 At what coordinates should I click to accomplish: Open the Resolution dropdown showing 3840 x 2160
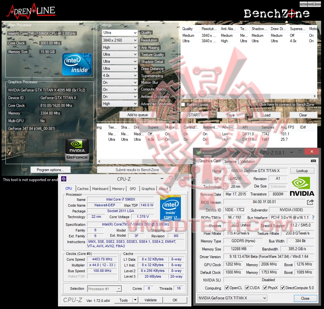(120, 40)
